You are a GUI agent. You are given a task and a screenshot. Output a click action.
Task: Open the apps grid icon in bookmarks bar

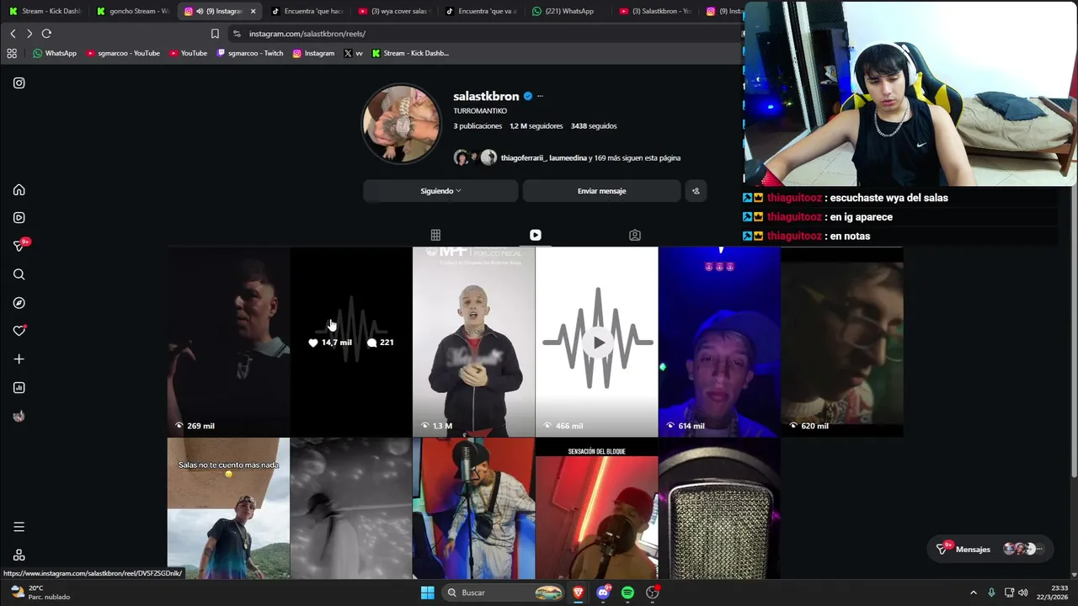(x=12, y=53)
